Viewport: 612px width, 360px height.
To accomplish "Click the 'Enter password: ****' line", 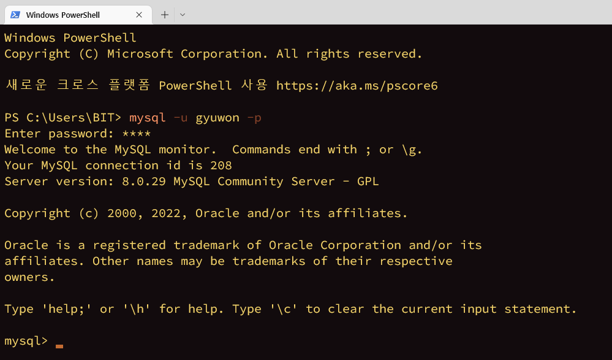I will [77, 133].
